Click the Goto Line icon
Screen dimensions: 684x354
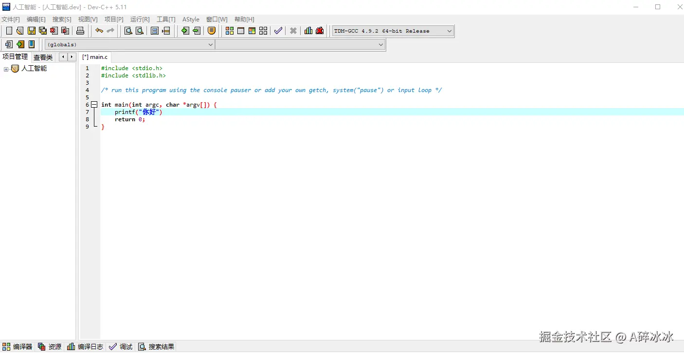point(166,31)
